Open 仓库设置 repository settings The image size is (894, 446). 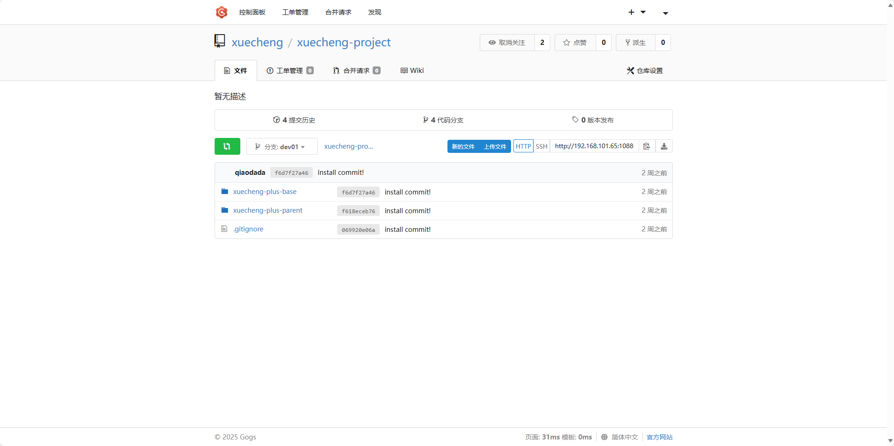tap(645, 71)
